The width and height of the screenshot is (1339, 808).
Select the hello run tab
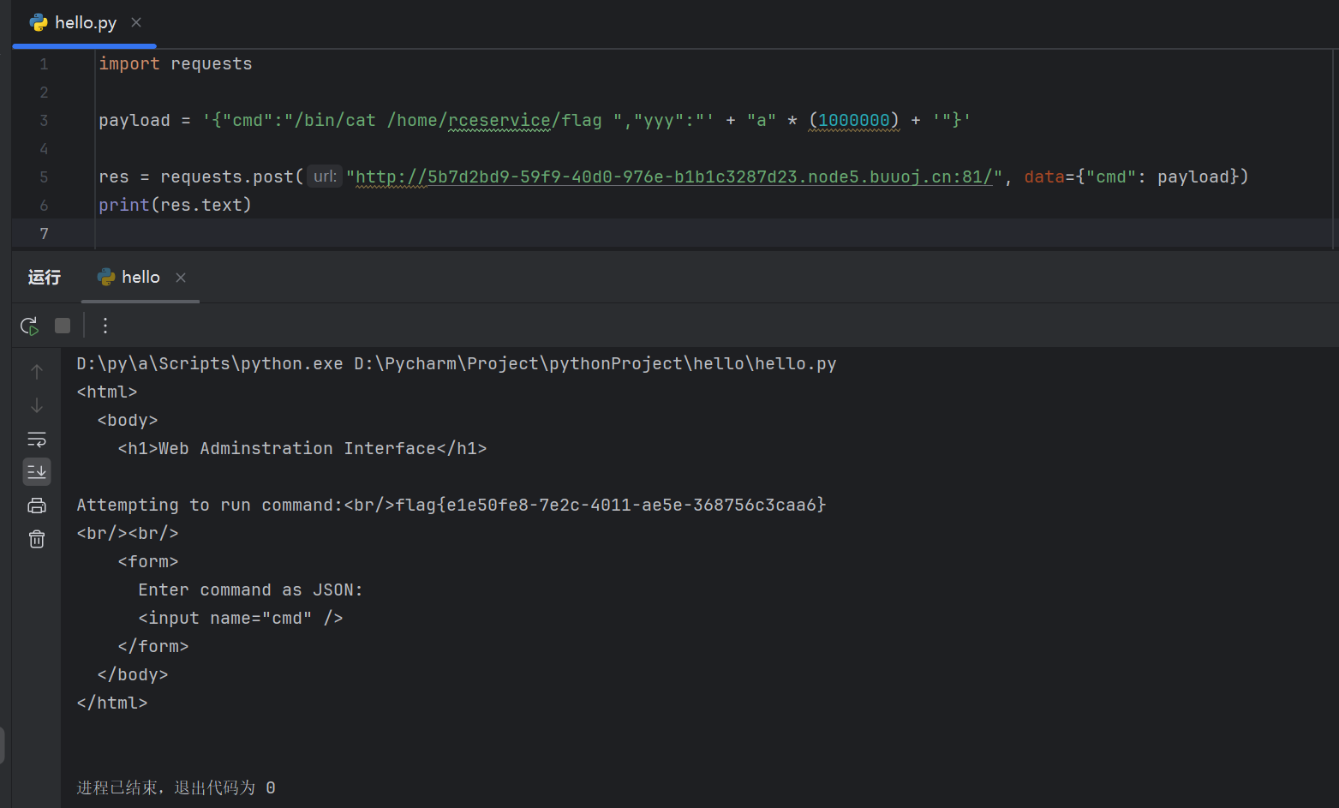[140, 277]
